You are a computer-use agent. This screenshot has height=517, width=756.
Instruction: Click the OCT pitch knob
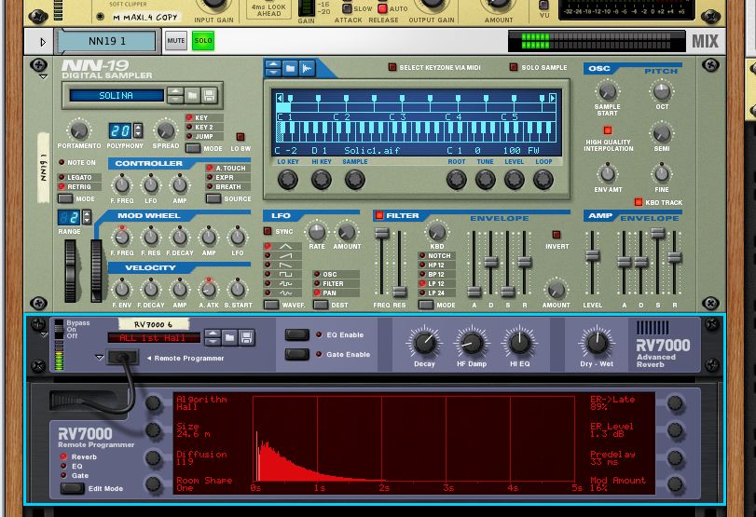pyautogui.click(x=662, y=91)
